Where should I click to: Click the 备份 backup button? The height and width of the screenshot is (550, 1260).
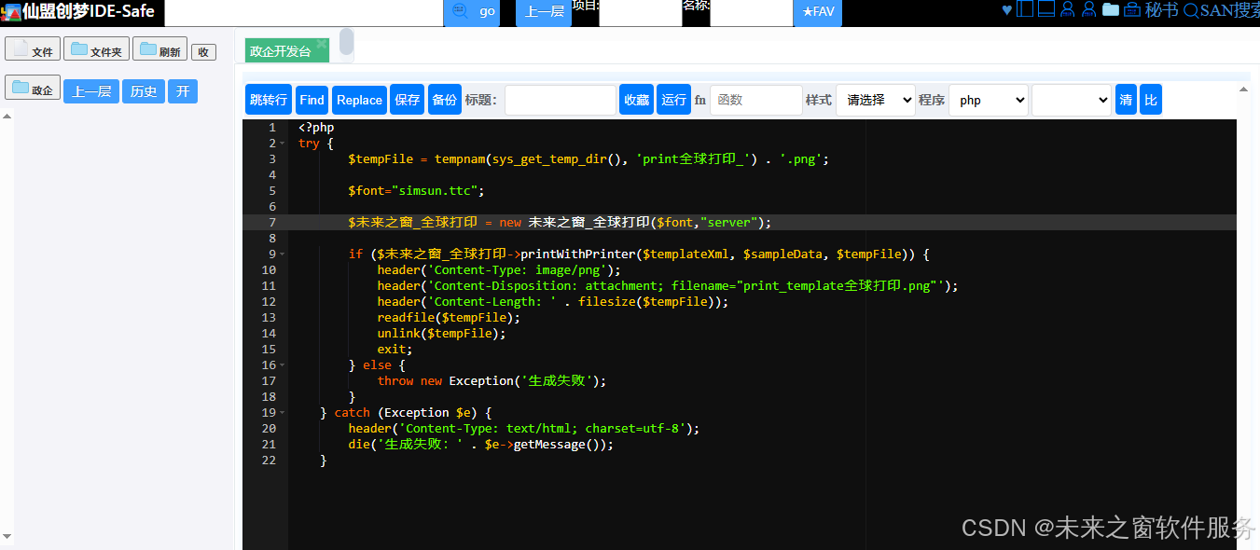click(445, 100)
